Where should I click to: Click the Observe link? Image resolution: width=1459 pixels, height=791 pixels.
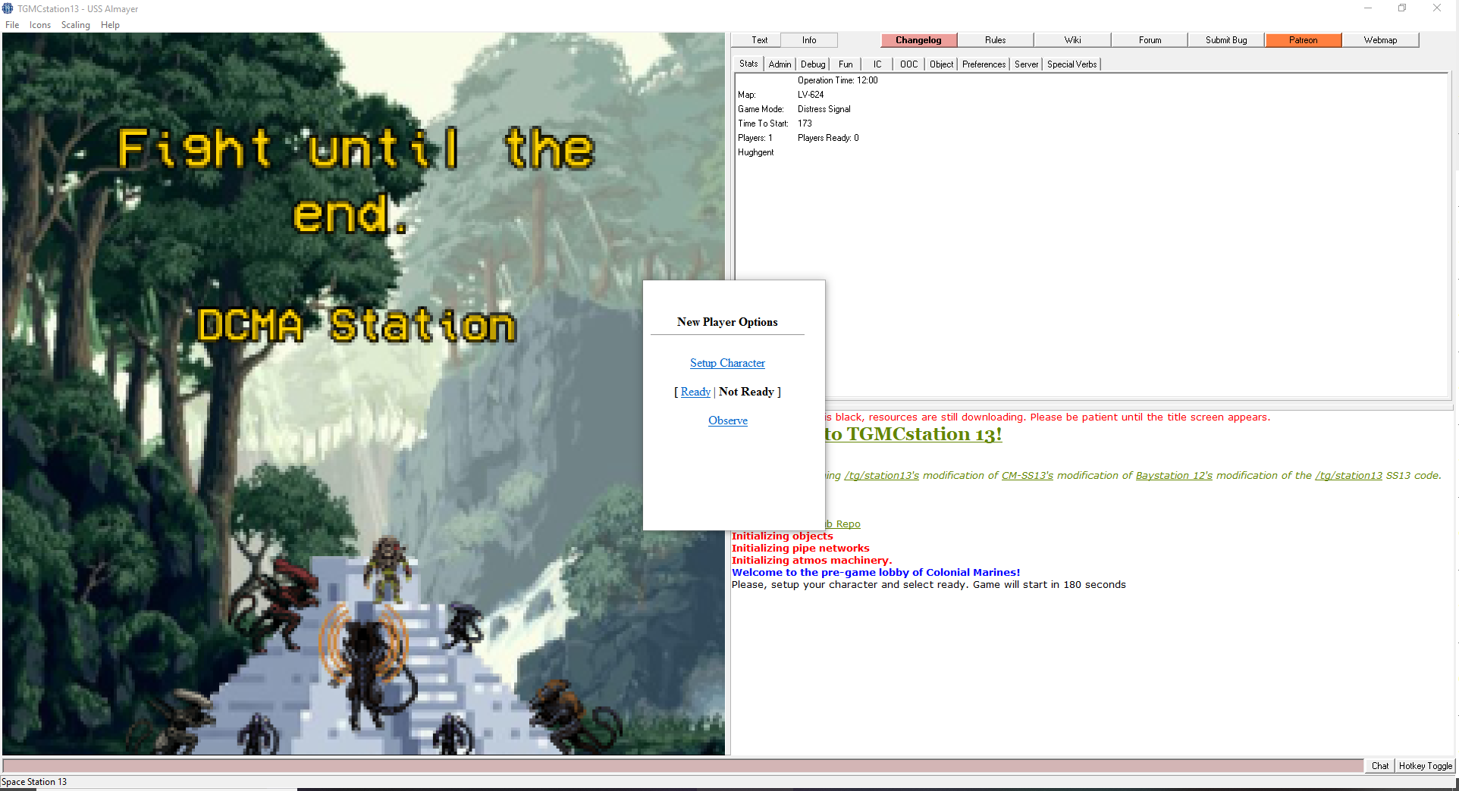pyautogui.click(x=728, y=421)
